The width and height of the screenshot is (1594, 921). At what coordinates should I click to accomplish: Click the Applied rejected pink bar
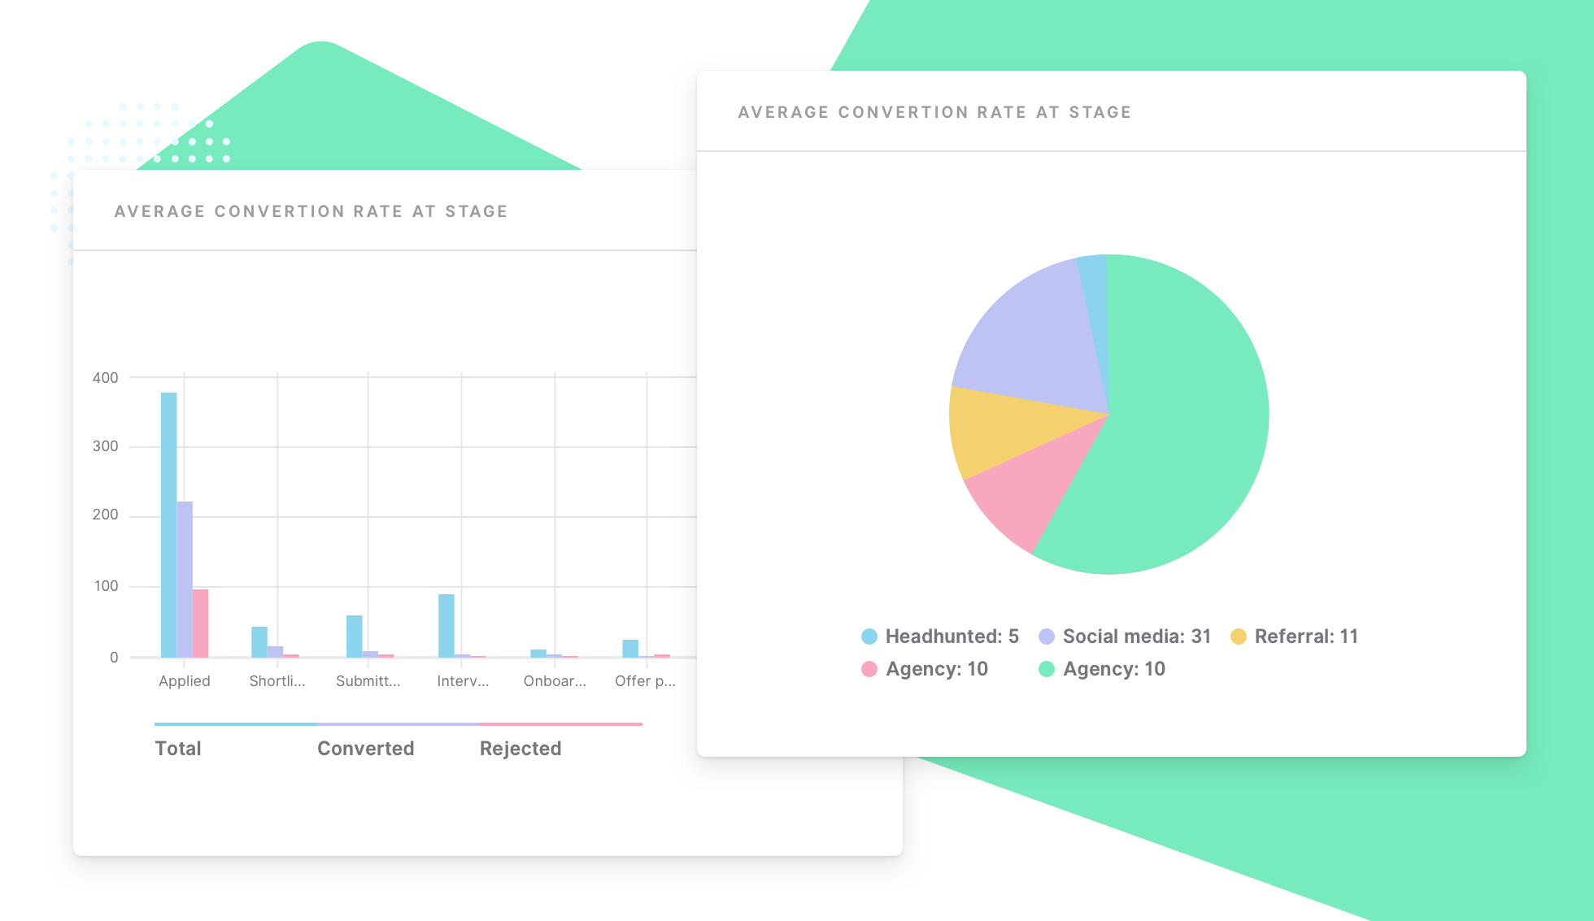(200, 623)
